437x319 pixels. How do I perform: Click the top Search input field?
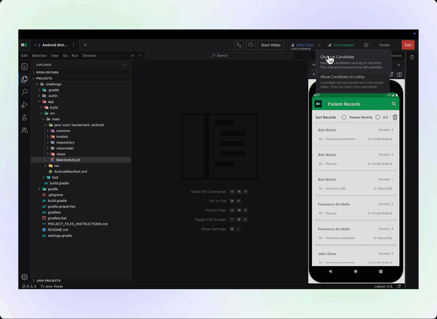[x=219, y=56]
